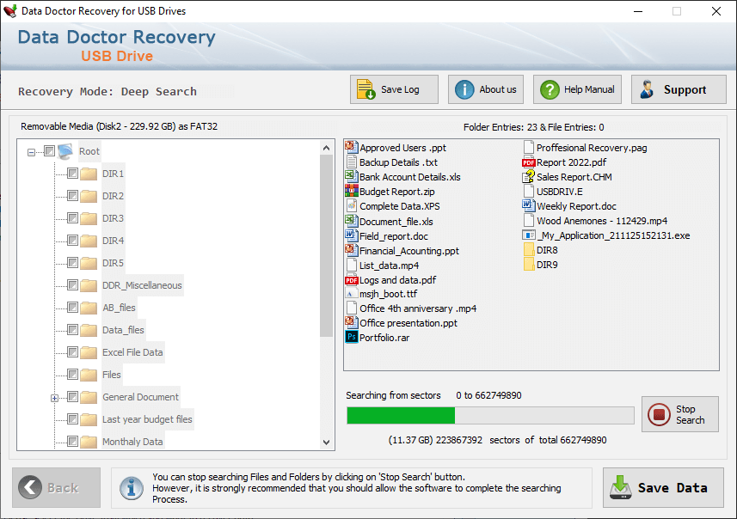Click the Save Log button

pos(394,89)
